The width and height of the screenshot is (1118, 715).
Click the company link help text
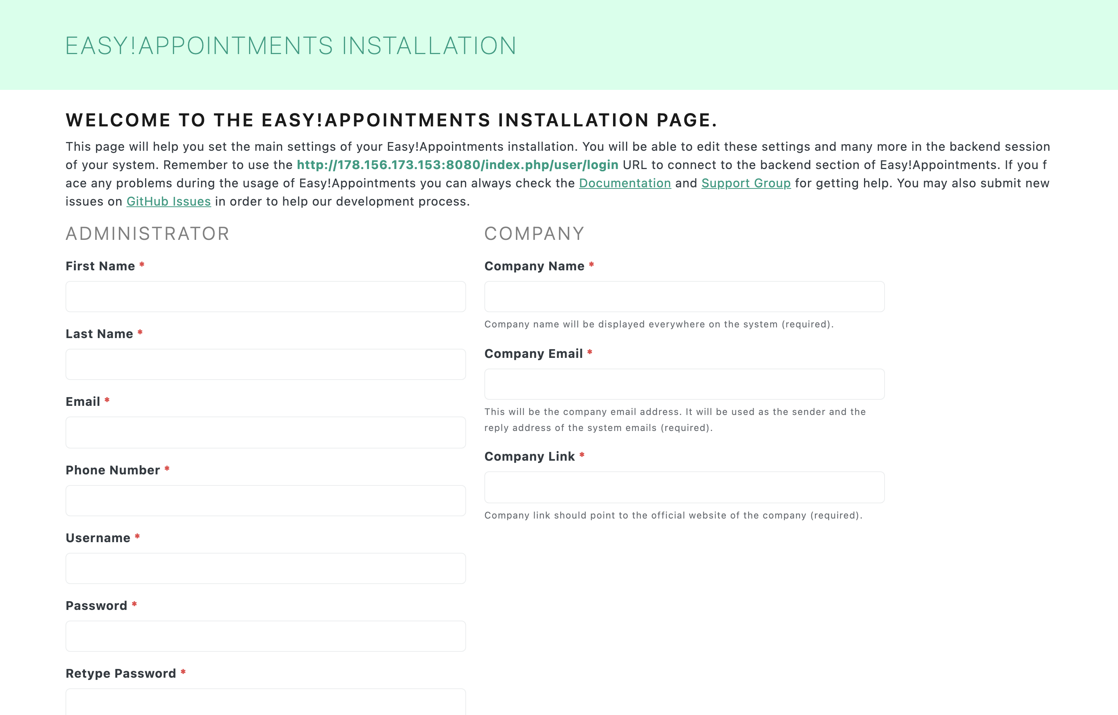(673, 516)
